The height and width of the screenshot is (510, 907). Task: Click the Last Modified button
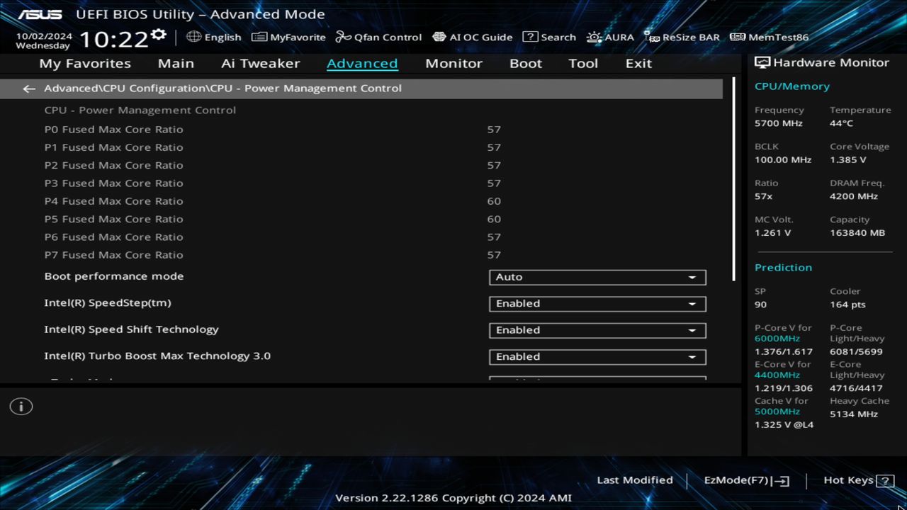(635, 480)
